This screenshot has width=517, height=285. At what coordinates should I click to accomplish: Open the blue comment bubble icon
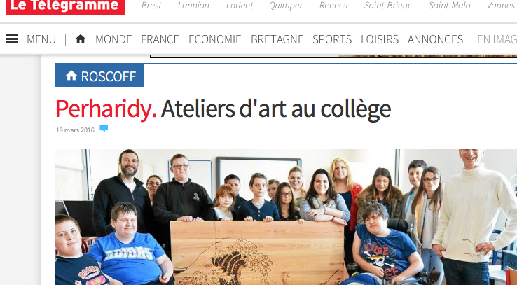point(104,128)
